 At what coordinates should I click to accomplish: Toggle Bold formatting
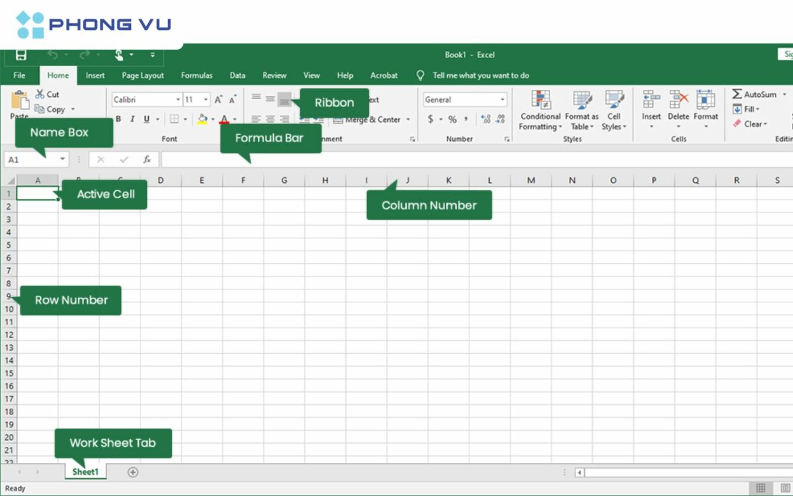click(x=118, y=119)
